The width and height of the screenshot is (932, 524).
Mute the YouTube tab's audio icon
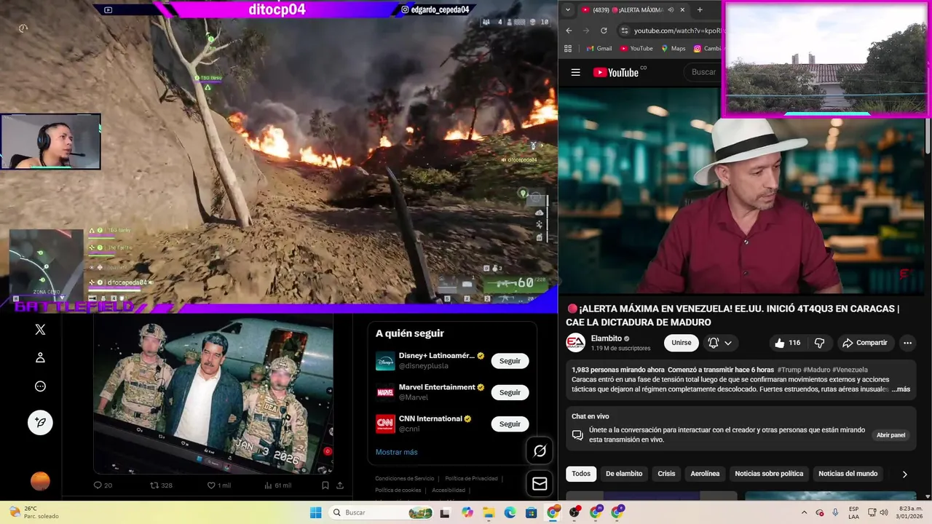[x=671, y=9]
